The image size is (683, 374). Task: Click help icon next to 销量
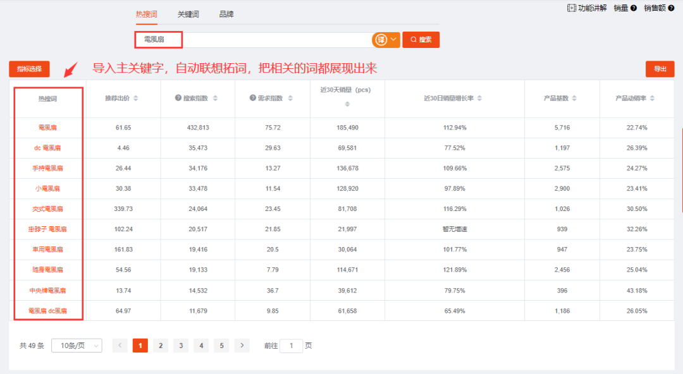(x=634, y=8)
